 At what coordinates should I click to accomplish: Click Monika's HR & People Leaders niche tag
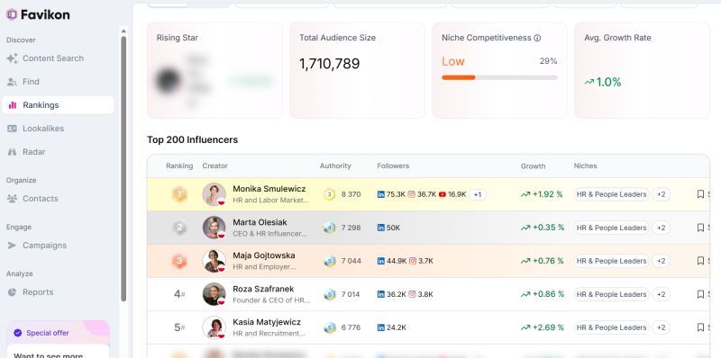pyautogui.click(x=611, y=194)
